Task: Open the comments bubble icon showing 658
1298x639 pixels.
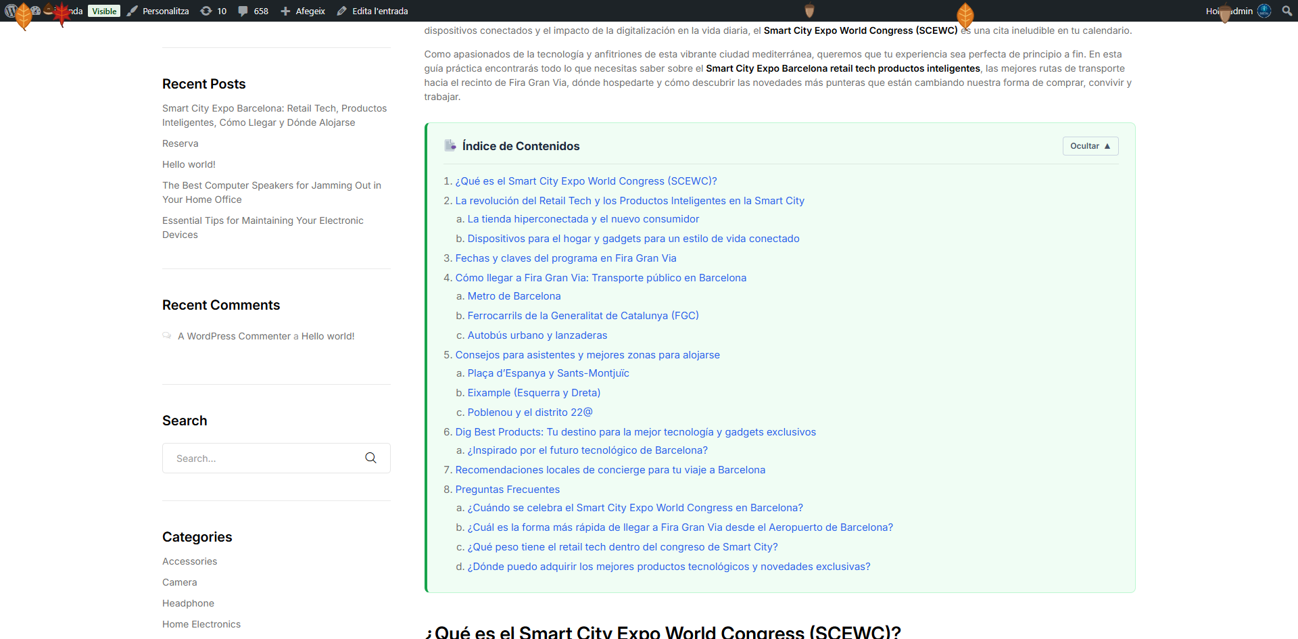Action: tap(243, 11)
